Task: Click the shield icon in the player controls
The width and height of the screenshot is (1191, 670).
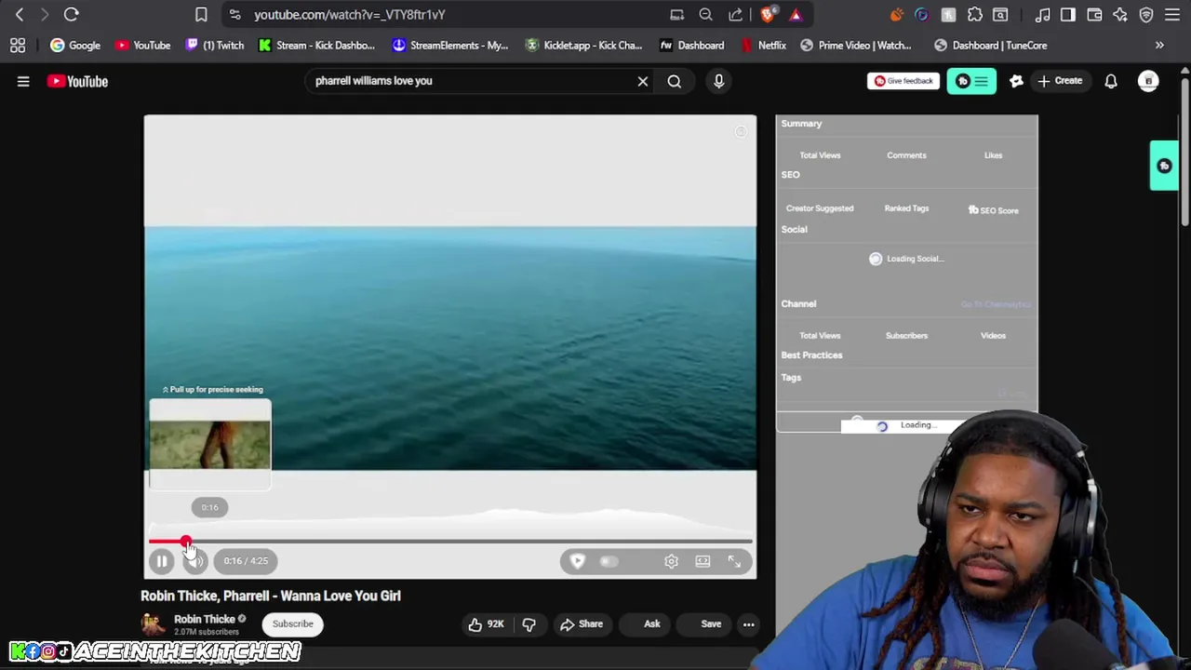Action: pyautogui.click(x=577, y=561)
